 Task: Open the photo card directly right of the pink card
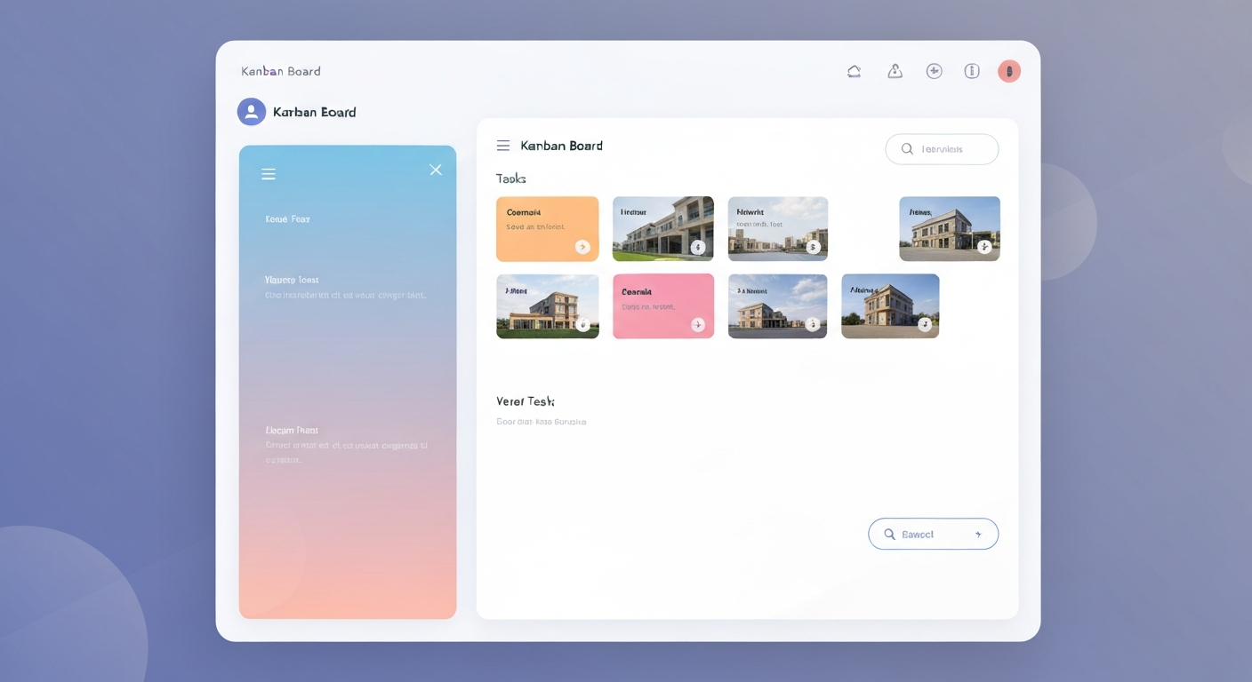[x=778, y=306]
